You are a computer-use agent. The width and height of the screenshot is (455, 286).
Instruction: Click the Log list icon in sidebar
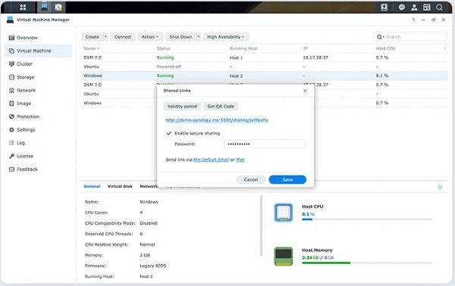pyautogui.click(x=11, y=143)
